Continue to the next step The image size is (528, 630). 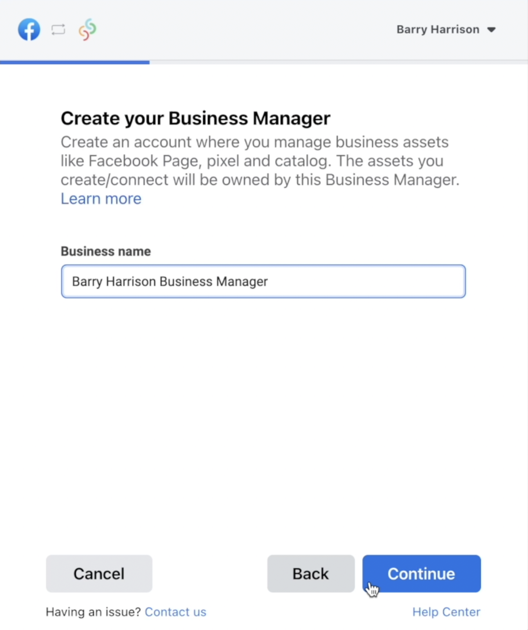[422, 574]
